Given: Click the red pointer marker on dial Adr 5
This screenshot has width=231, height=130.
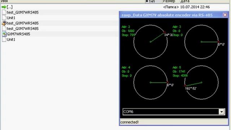Looking at the screenshot, I should [x=185, y=86].
